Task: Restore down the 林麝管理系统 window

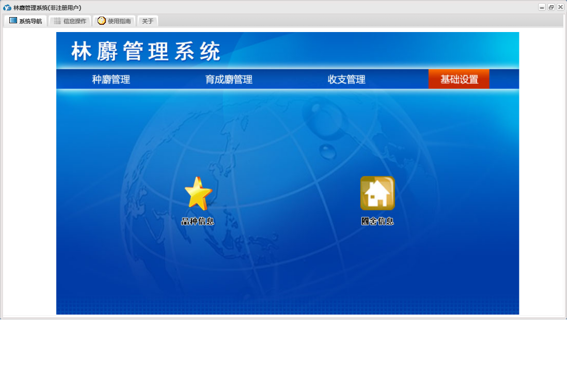Action: (551, 7)
